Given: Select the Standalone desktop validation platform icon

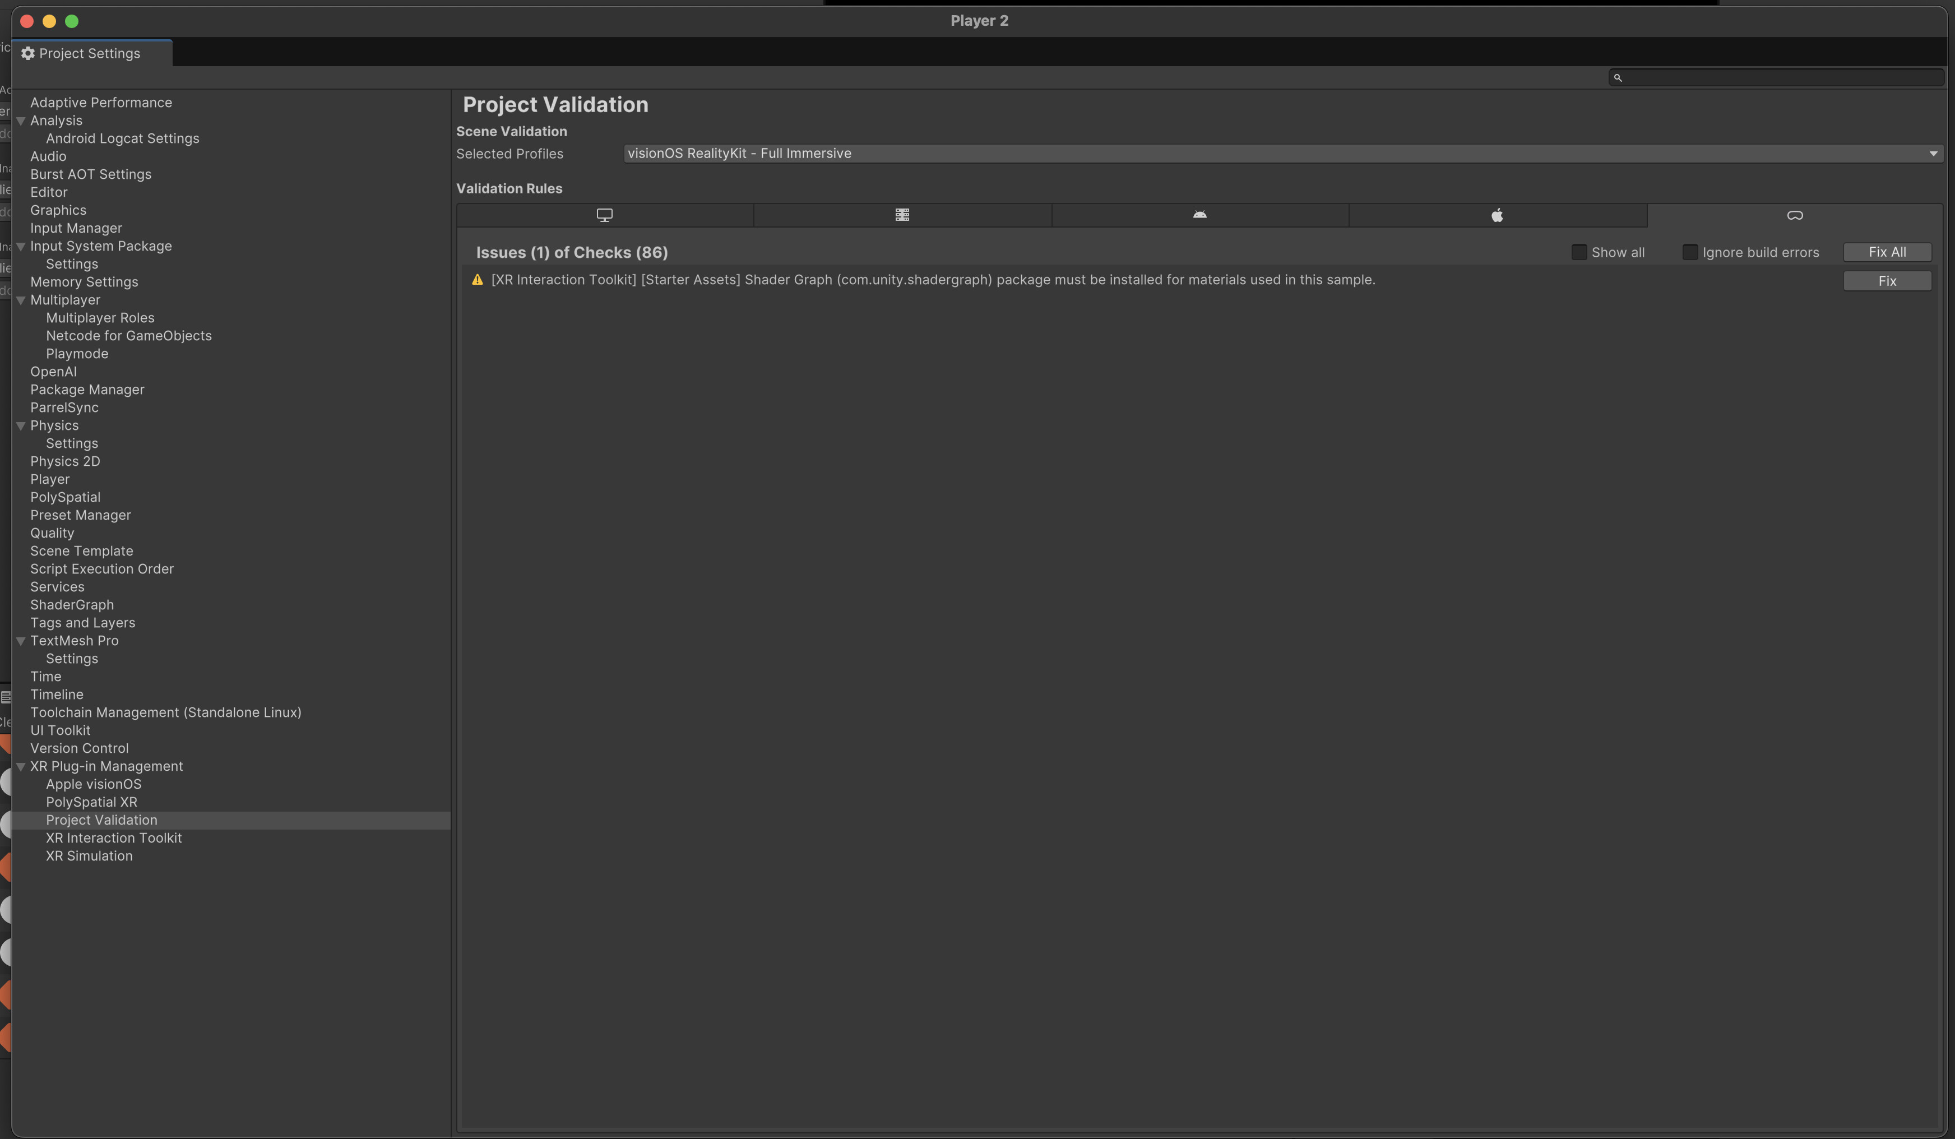Looking at the screenshot, I should pyautogui.click(x=605, y=215).
